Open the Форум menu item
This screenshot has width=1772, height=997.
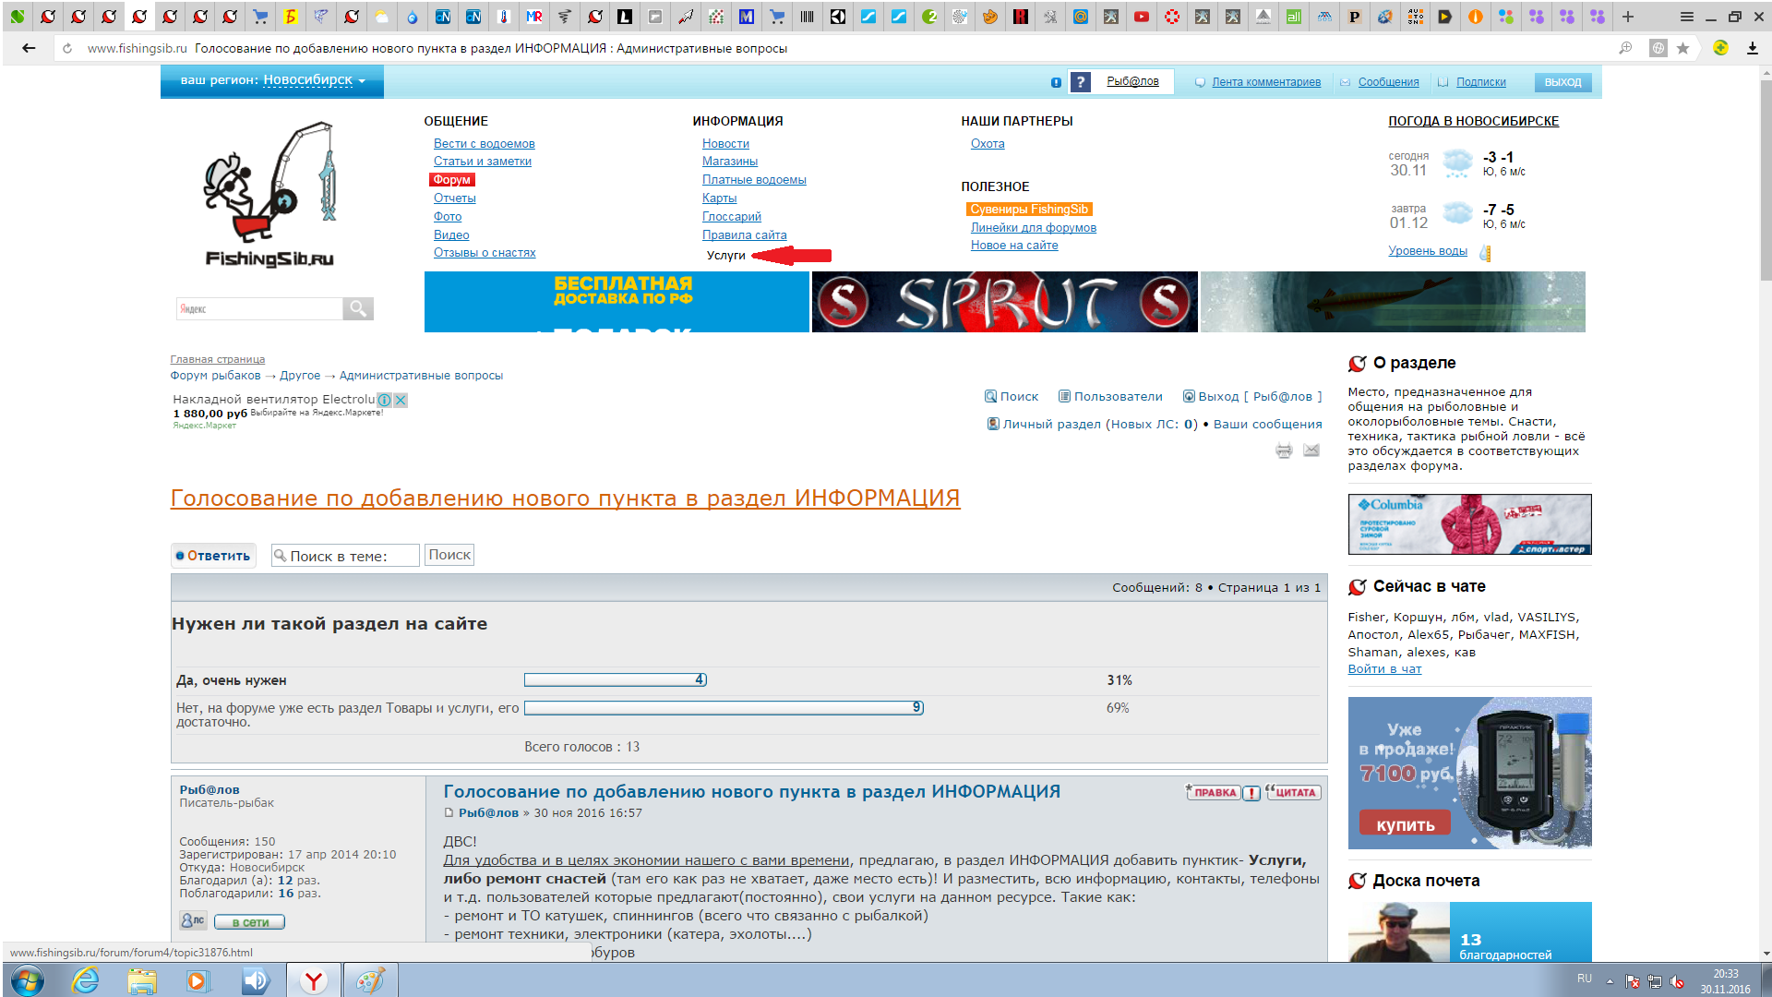(x=452, y=180)
